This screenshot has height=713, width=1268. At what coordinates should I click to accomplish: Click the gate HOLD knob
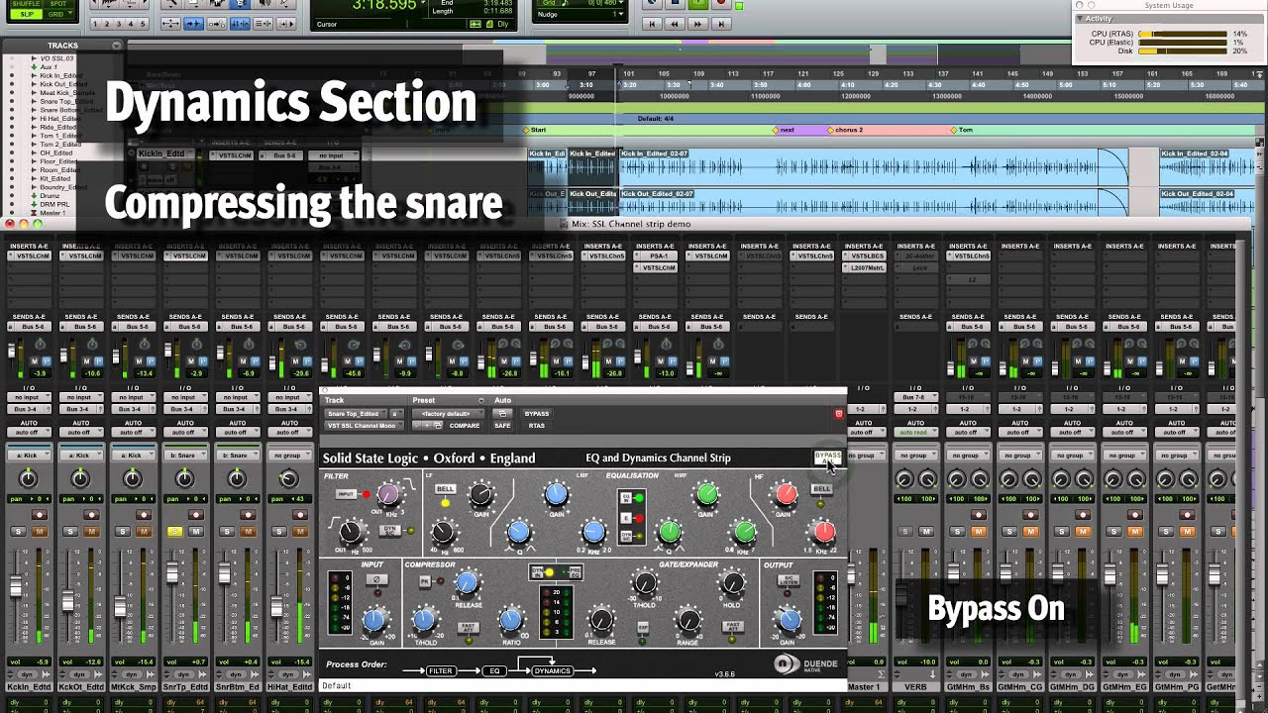(x=732, y=582)
